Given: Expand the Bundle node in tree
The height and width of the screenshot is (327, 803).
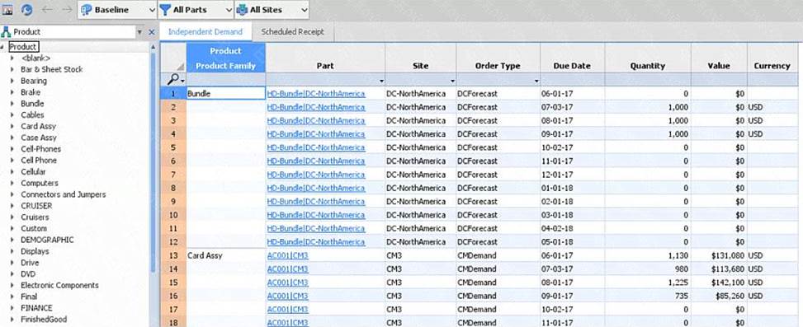Looking at the screenshot, I should (12, 104).
